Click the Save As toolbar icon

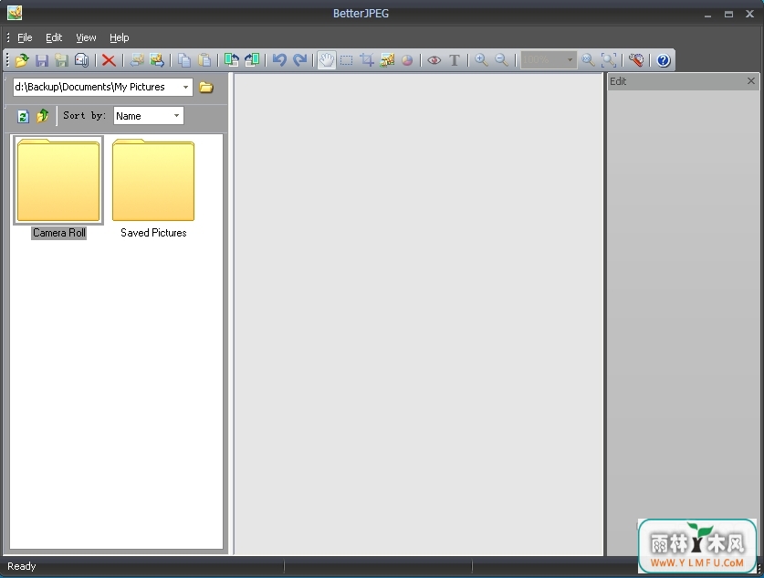[61, 60]
